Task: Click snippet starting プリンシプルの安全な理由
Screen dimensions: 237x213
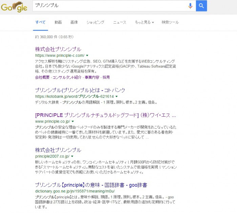Action: tap(106, 132)
